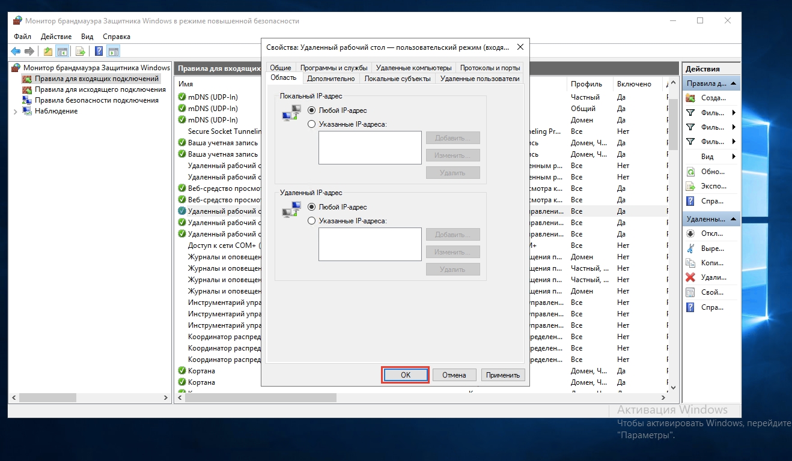792x461 pixels.
Task: Click the toolbar blue question mark Help icon
Action: tap(99, 51)
